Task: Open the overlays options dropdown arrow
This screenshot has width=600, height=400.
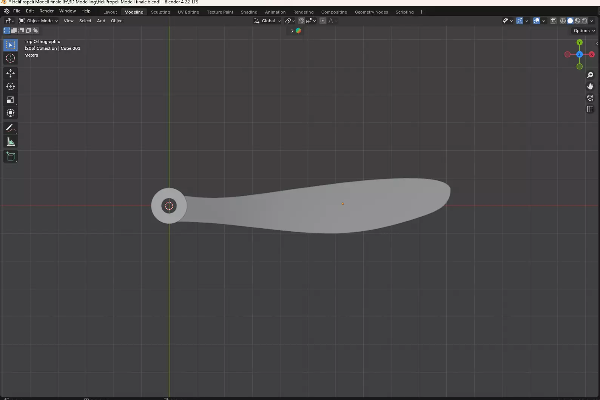Action: 544,21
